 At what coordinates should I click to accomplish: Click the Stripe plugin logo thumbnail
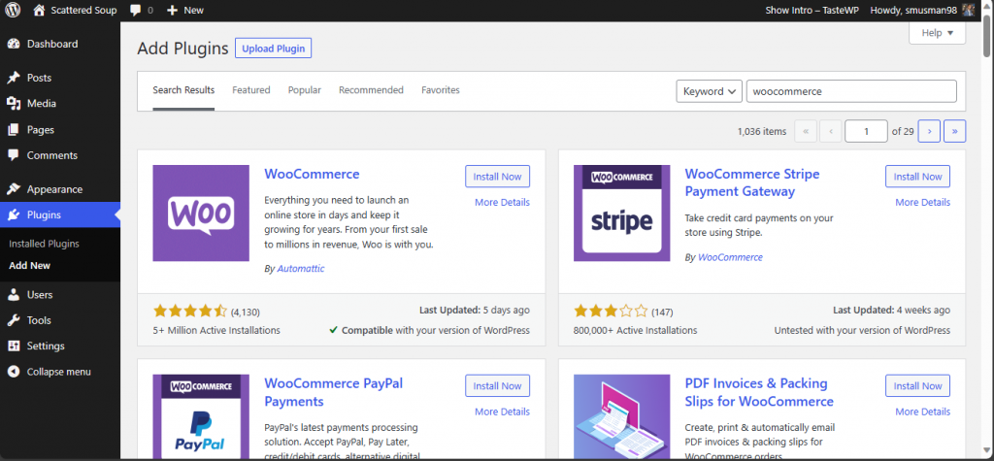(x=622, y=214)
